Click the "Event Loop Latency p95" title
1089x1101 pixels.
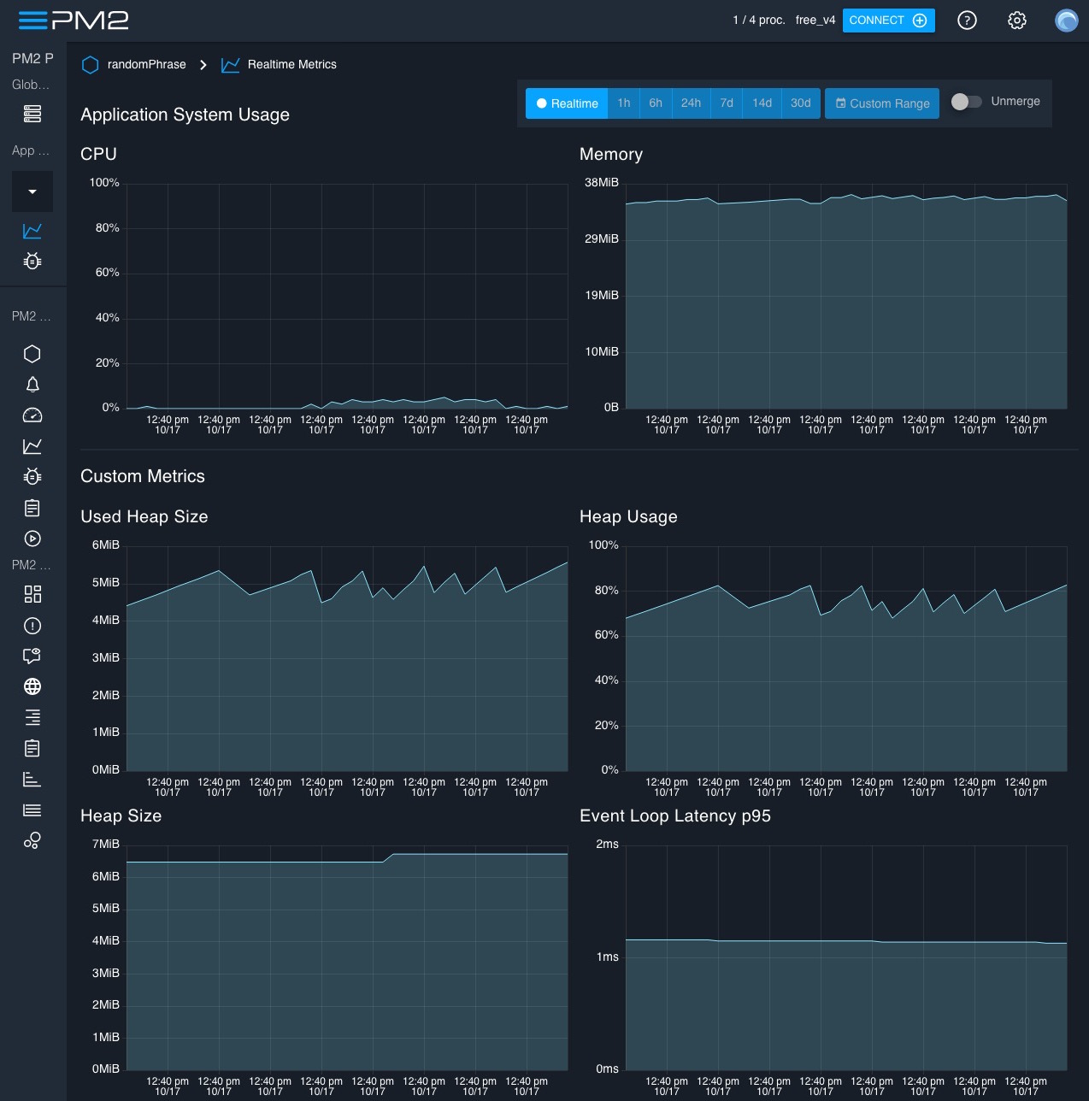[x=675, y=815]
